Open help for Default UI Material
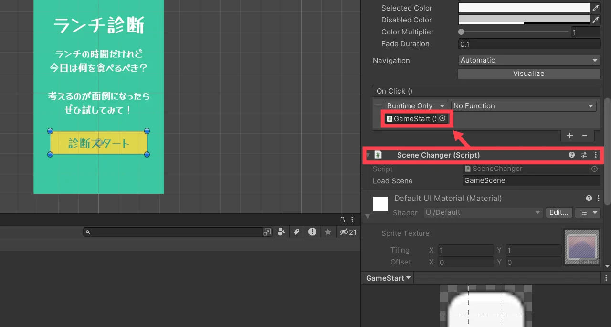The height and width of the screenshot is (327, 611). (x=589, y=198)
